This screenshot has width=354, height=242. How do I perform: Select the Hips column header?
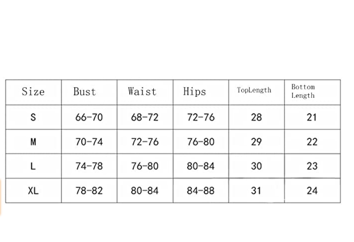(194, 92)
